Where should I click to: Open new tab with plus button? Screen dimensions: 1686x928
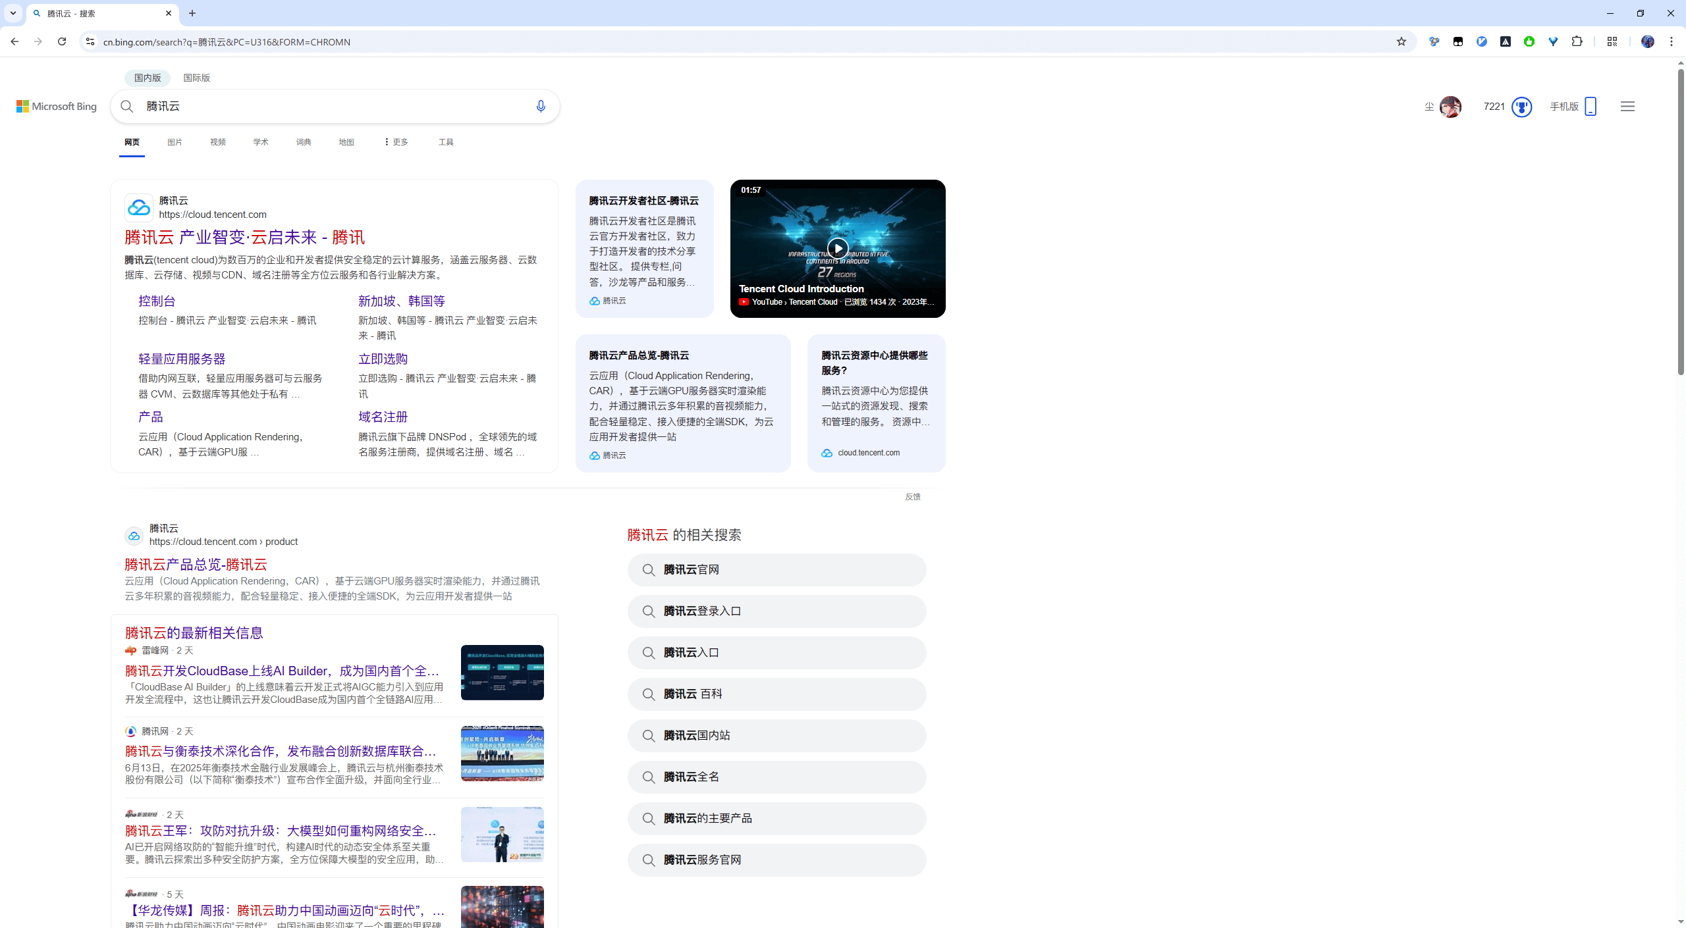click(192, 13)
